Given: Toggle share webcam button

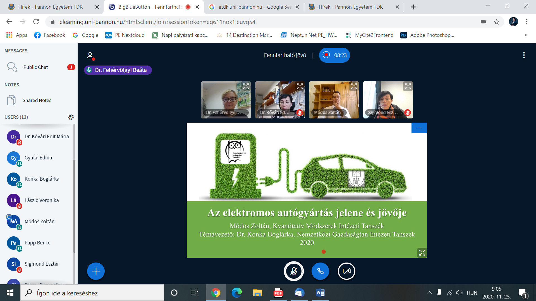Looking at the screenshot, I should pos(346,271).
